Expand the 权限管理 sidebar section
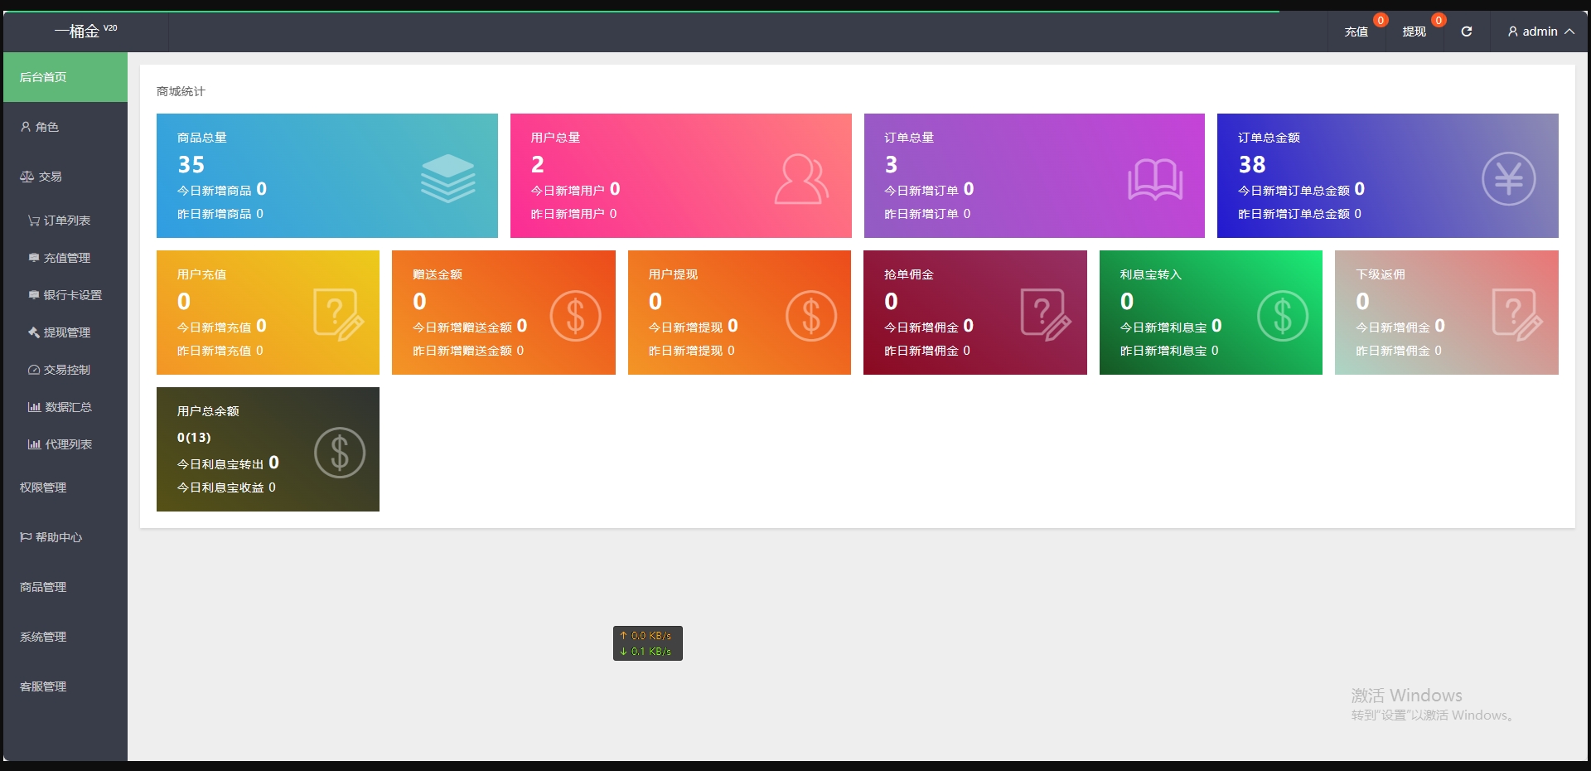The image size is (1591, 771). click(x=43, y=487)
